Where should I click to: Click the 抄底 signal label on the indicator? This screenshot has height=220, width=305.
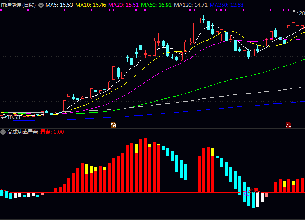pos(253,190)
